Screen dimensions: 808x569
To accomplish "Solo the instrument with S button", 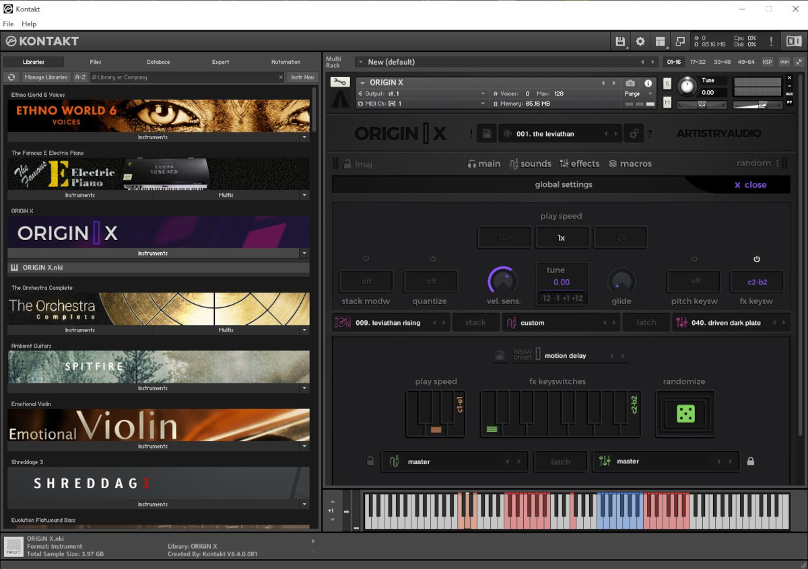I will click(667, 83).
